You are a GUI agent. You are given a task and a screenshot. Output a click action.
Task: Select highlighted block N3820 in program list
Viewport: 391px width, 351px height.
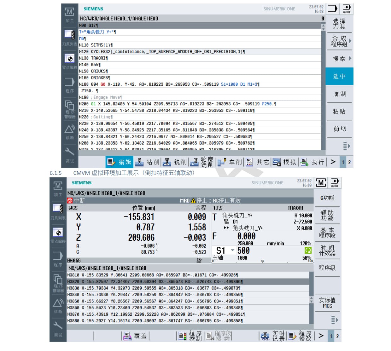(188, 281)
